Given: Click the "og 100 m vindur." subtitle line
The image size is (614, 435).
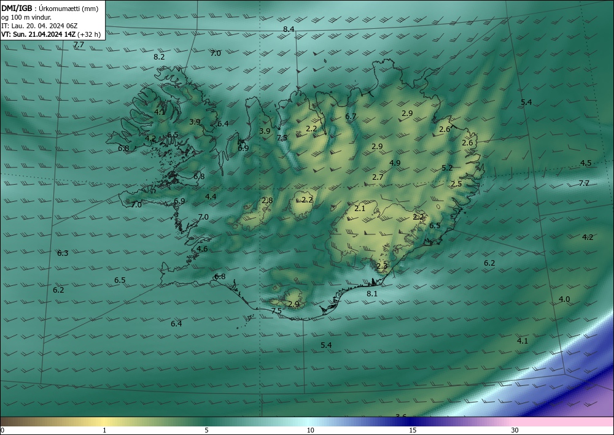Looking at the screenshot, I should pyautogui.click(x=26, y=17).
